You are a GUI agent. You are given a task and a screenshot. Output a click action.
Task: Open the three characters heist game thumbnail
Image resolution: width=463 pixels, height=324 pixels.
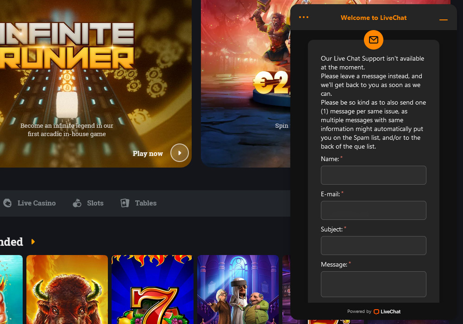(x=238, y=289)
